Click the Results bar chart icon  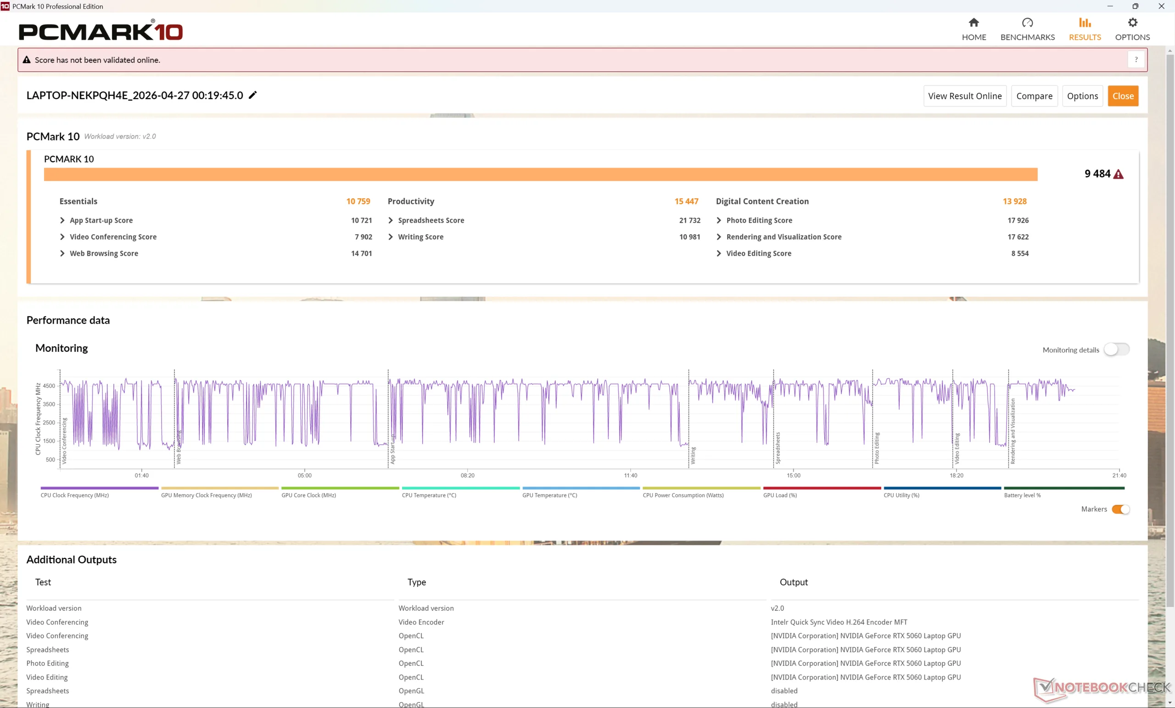[x=1085, y=22]
